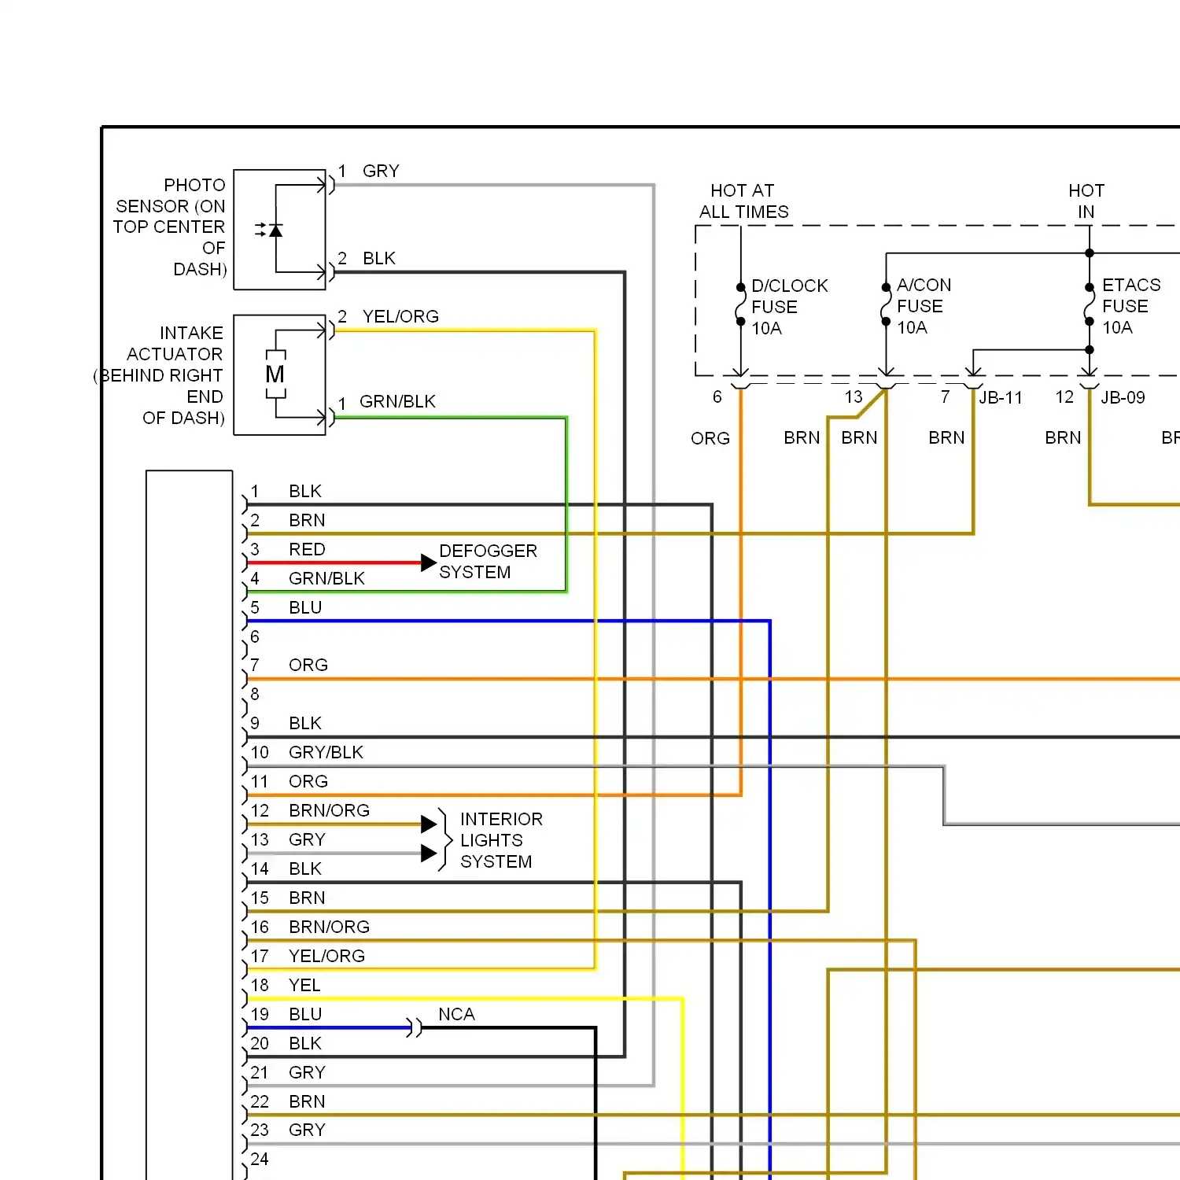Click pin 14 BLK wire label
Screen dimensions: 1180x1180
coord(305,868)
